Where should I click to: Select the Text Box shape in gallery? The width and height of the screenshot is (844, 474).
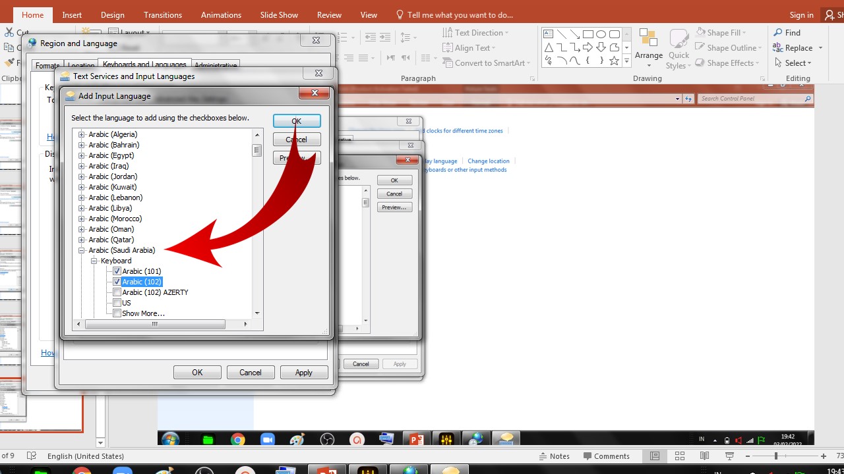549,34
